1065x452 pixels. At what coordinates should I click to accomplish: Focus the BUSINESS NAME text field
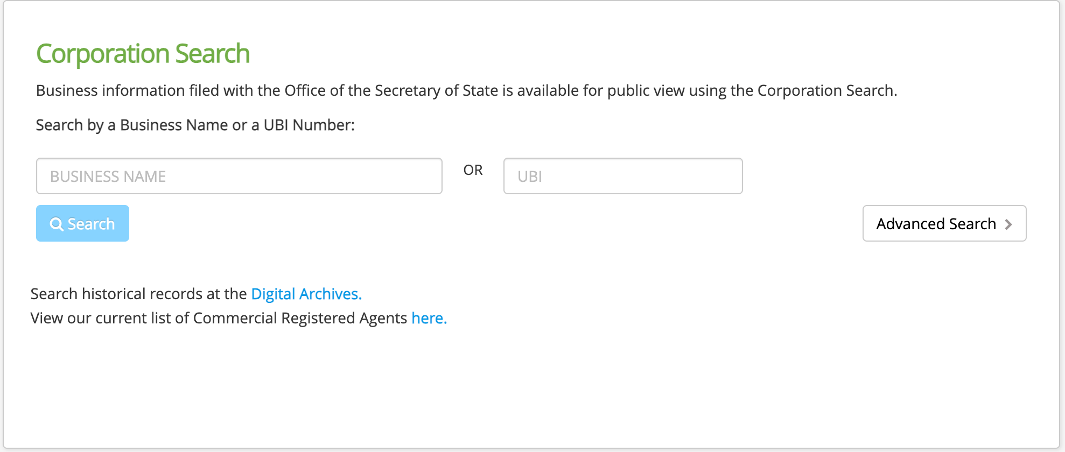239,176
